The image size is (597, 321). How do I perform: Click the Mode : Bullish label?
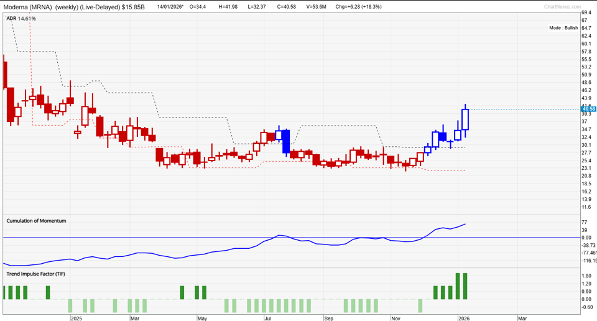pos(563,28)
